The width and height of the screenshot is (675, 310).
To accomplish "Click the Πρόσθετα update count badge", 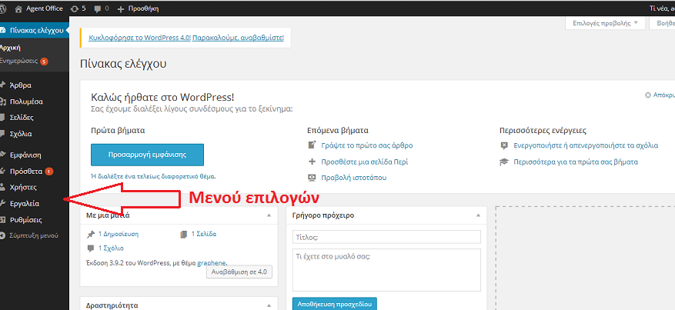I will [49, 171].
